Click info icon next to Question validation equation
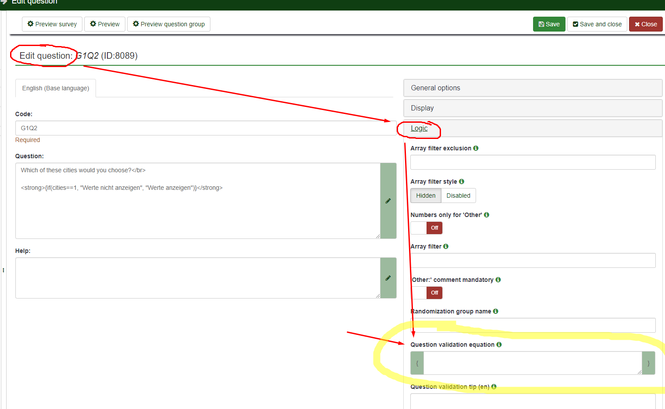This screenshot has width=665, height=409. pyautogui.click(x=499, y=345)
